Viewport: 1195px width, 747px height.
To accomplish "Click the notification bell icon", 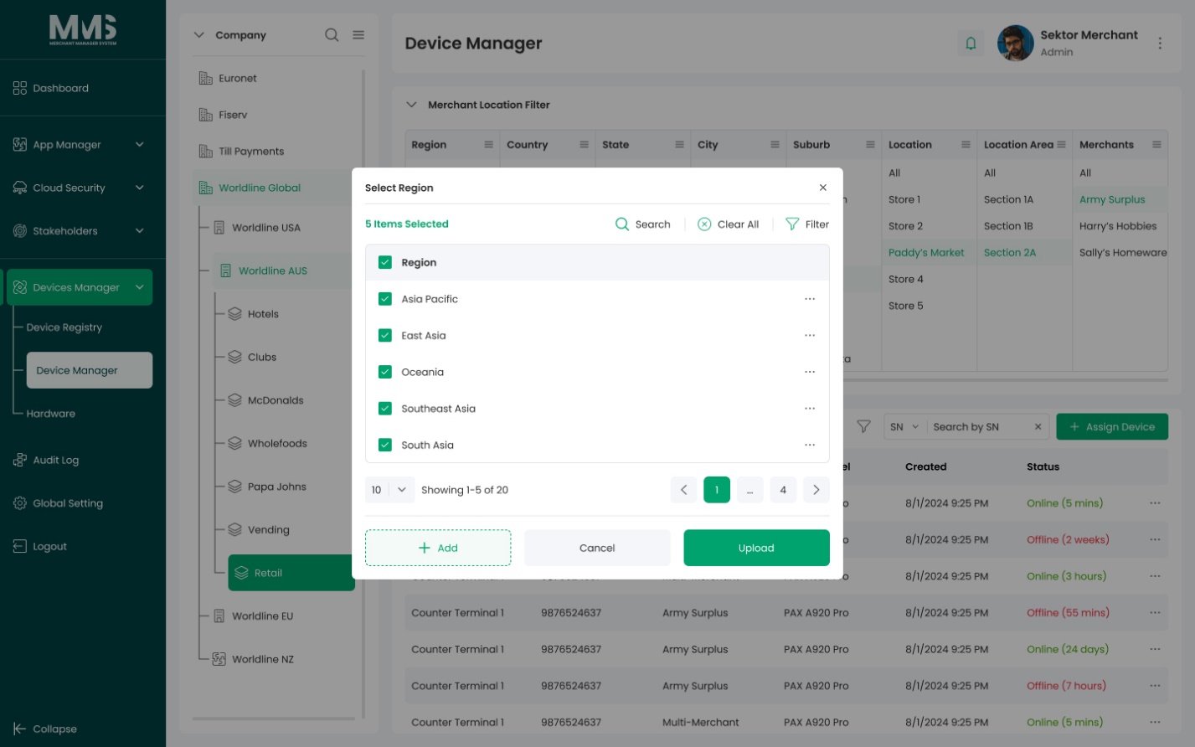I will click(971, 43).
